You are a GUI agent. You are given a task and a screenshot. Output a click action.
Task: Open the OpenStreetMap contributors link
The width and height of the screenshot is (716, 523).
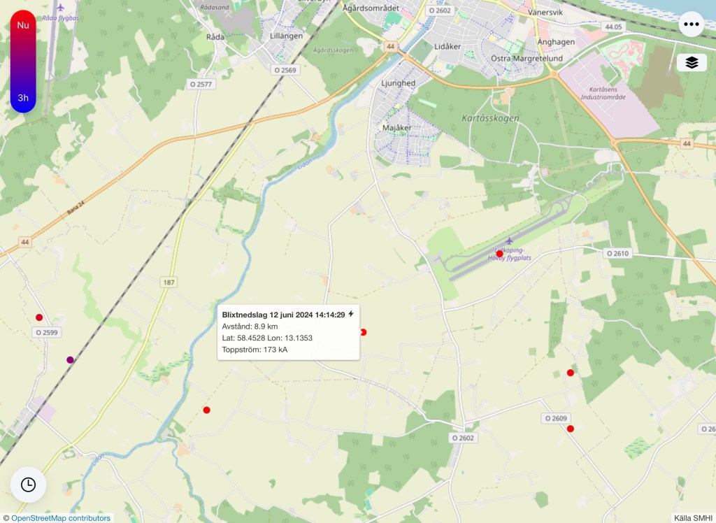(61, 518)
